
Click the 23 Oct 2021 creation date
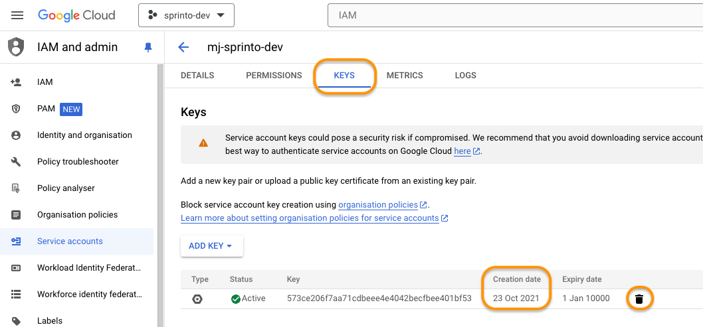[x=516, y=298]
